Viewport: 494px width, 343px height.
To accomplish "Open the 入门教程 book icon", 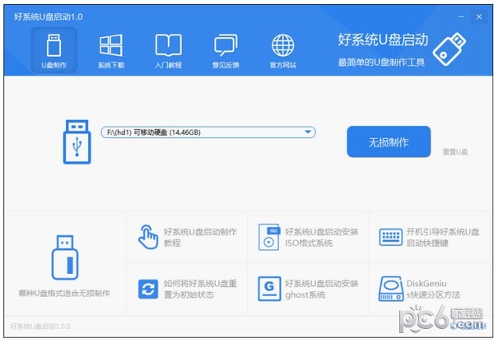I will (168, 49).
